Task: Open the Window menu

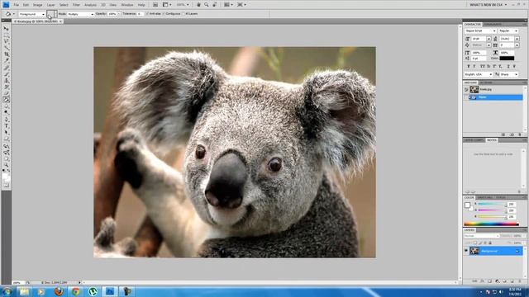Action: pyautogui.click(x=126, y=5)
